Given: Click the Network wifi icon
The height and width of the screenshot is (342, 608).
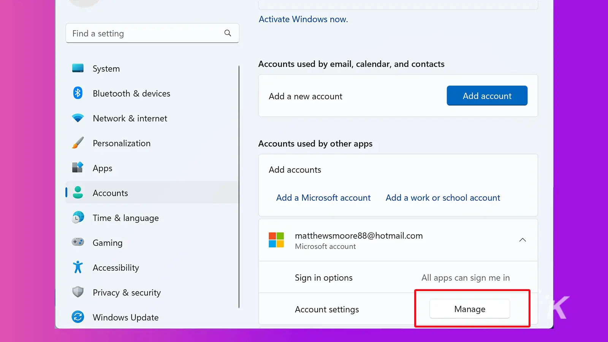Looking at the screenshot, I should pos(78,118).
